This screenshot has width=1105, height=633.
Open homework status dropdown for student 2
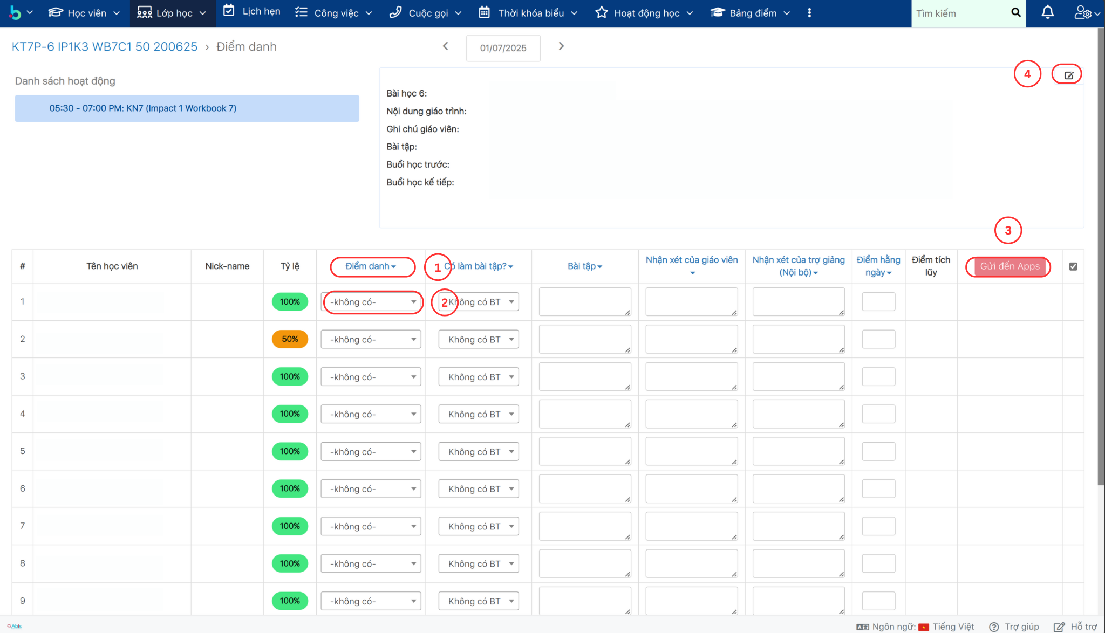(479, 340)
